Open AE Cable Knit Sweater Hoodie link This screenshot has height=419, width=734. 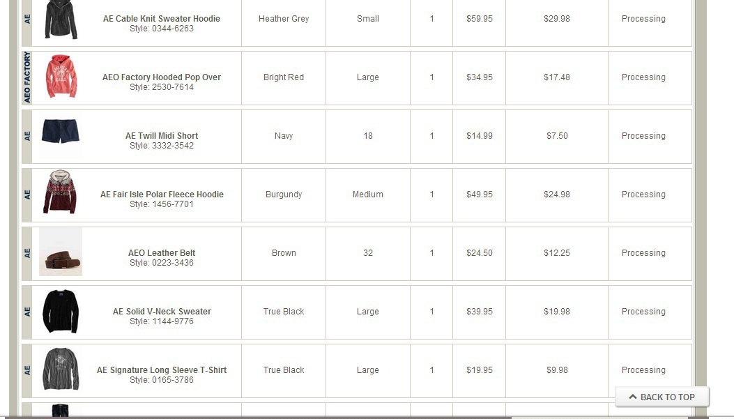tap(162, 19)
